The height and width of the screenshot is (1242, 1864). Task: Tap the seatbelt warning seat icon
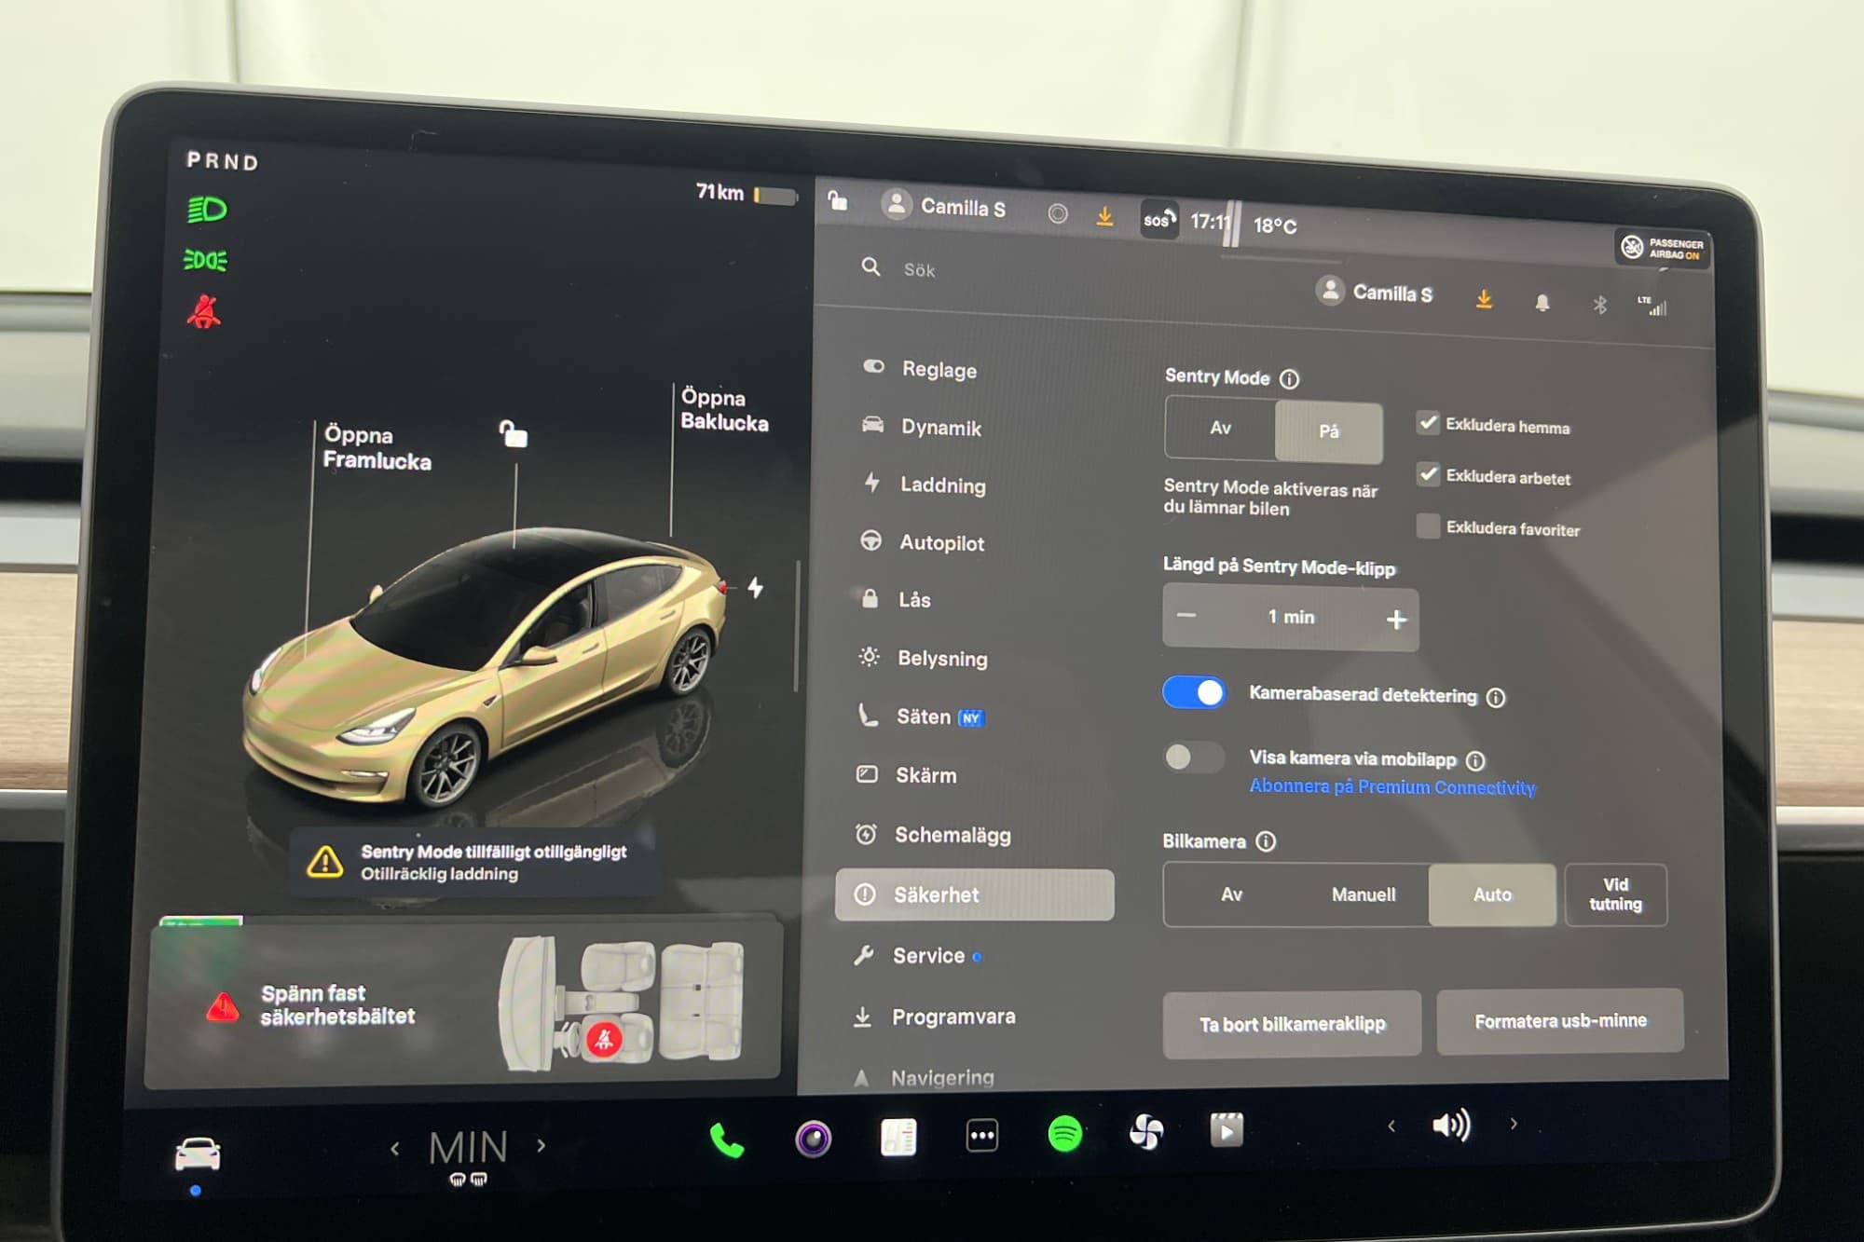[604, 1038]
